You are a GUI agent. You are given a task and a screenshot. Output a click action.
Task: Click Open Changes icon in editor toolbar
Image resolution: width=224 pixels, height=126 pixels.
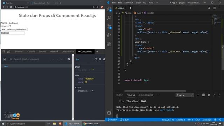[209, 8]
